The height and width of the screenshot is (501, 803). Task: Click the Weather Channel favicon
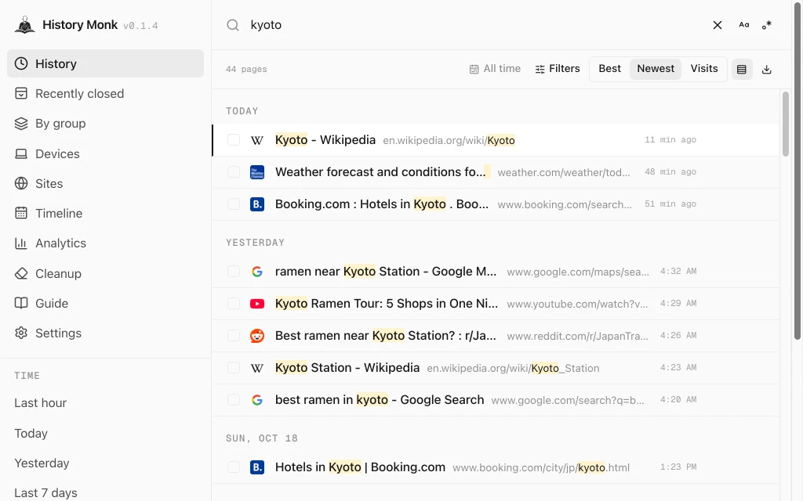257,172
